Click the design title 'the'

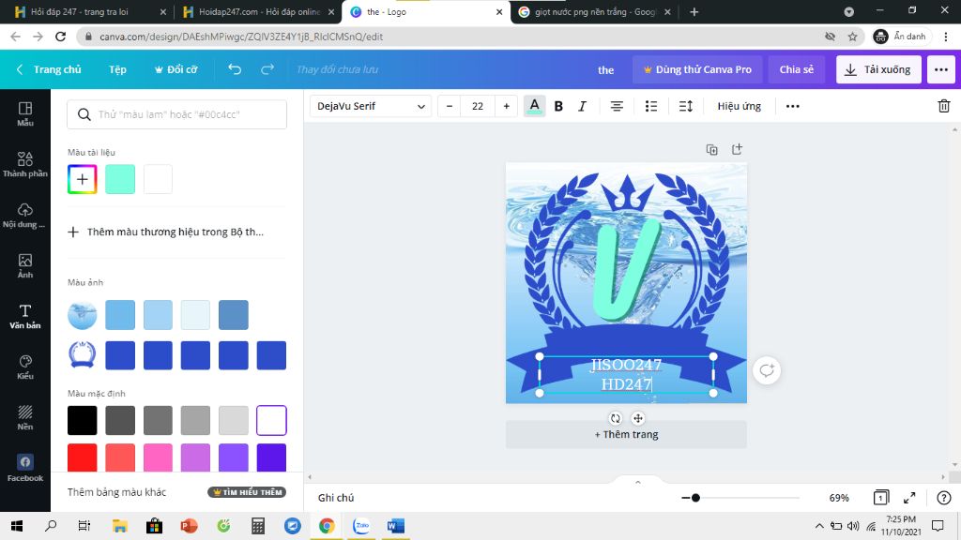click(x=605, y=69)
